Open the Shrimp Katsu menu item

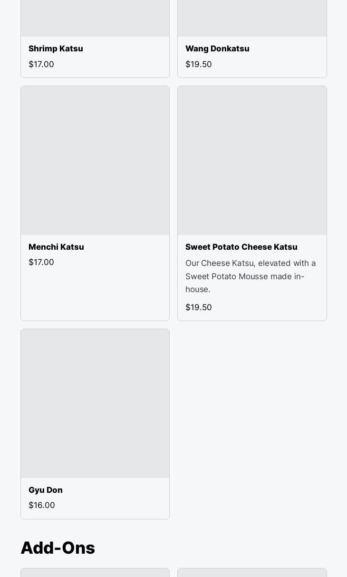56,49
